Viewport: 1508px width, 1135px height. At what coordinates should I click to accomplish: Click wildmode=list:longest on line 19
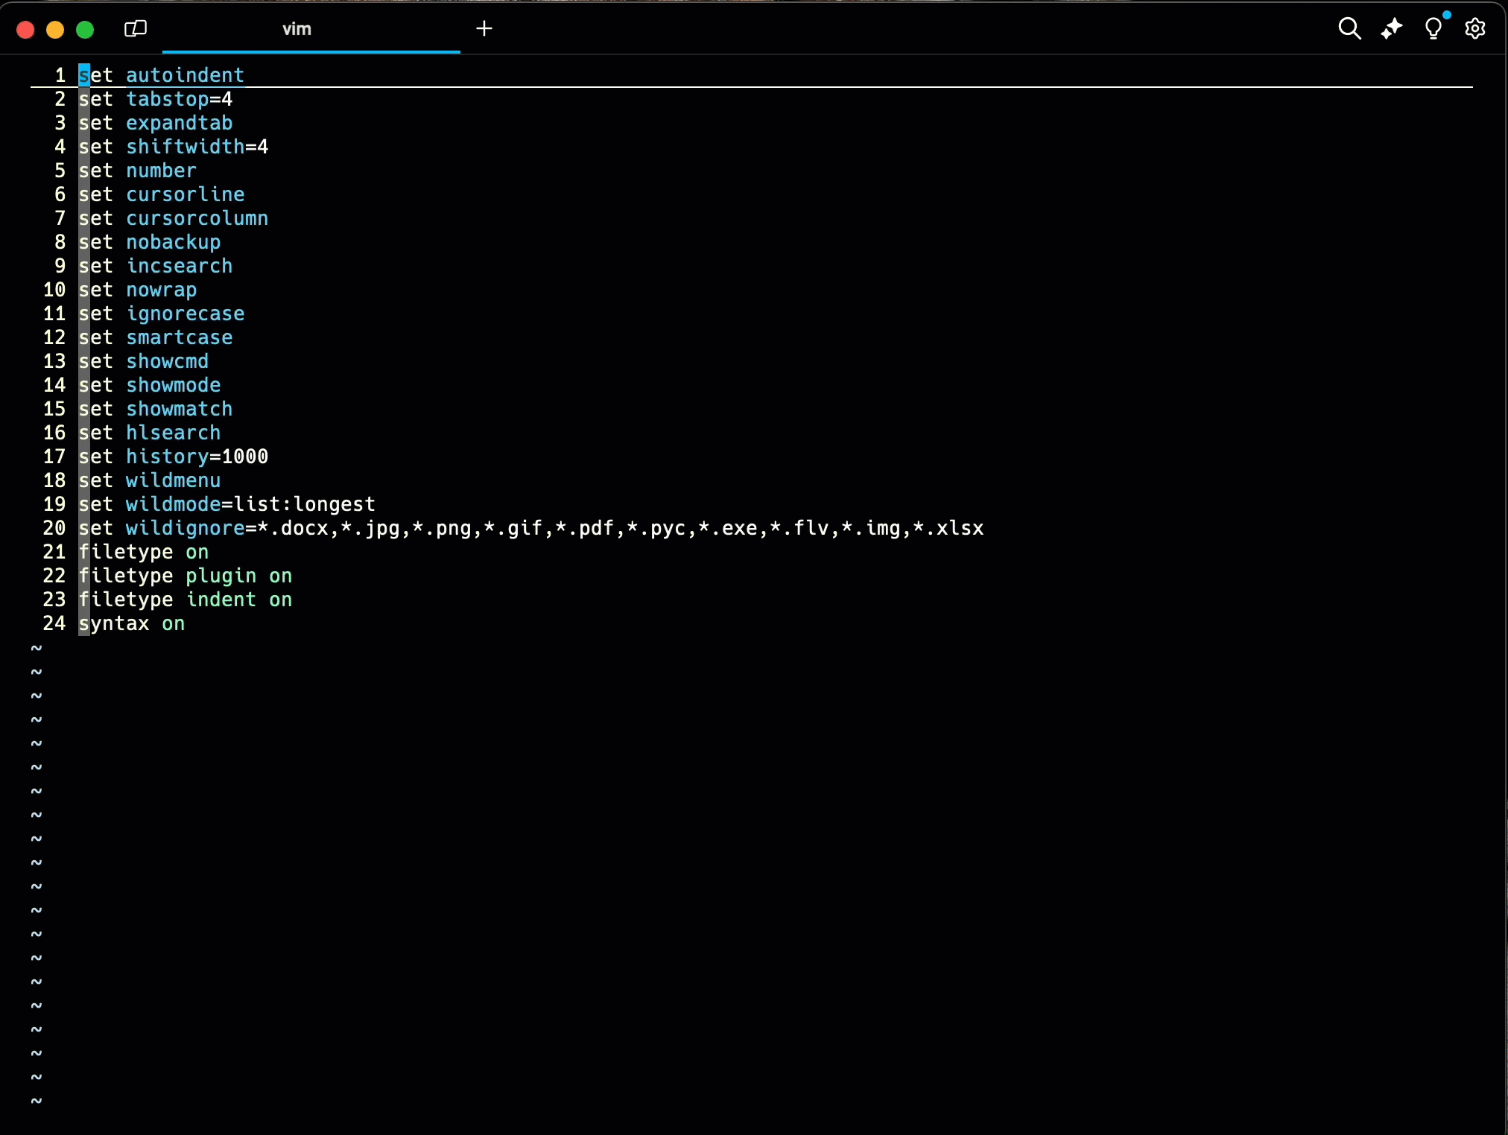coord(250,504)
